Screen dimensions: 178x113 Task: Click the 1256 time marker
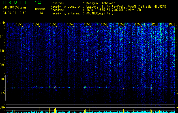click(104, 24)
